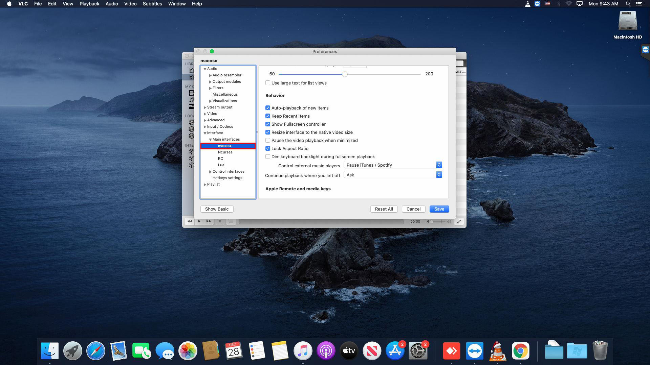Enable Use large text for list views
Viewport: 650px width, 365px height.
point(268,83)
